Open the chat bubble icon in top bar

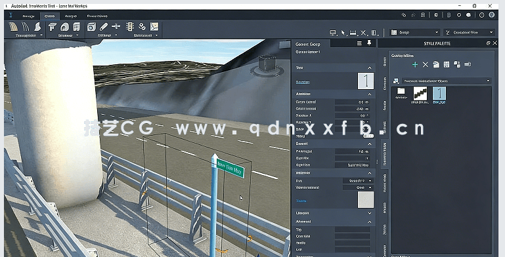click(x=469, y=15)
